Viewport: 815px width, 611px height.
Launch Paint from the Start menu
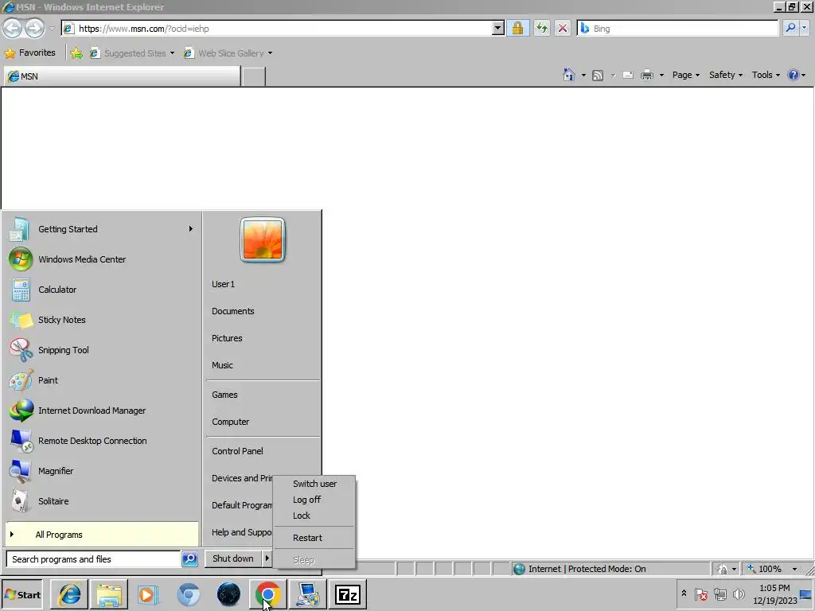click(101, 380)
